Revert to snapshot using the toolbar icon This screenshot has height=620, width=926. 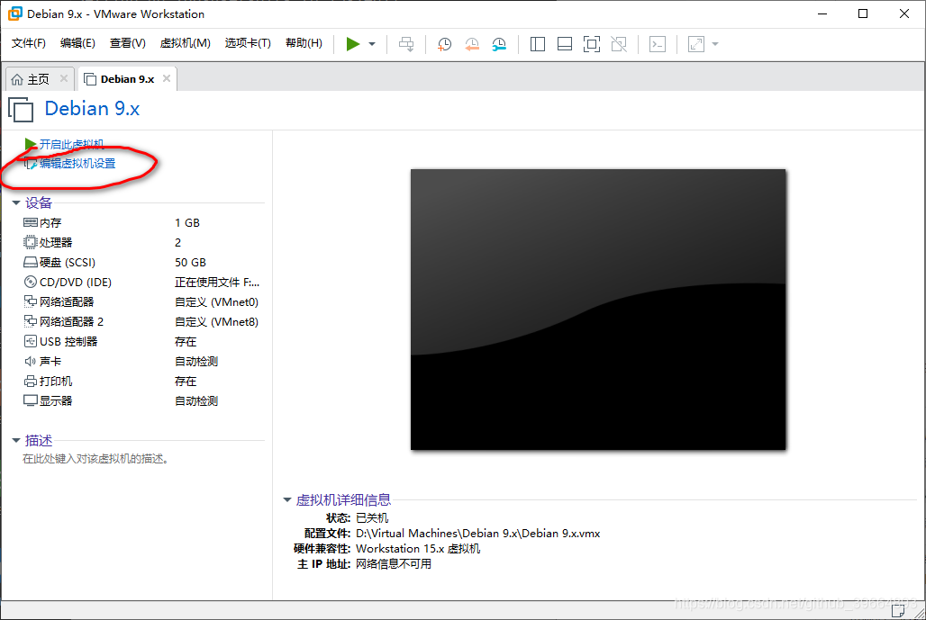pos(472,44)
